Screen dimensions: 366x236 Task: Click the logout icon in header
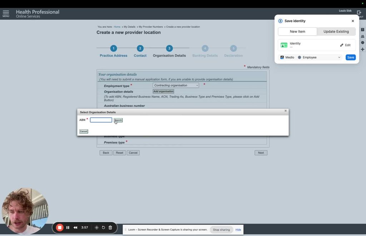(x=359, y=13)
